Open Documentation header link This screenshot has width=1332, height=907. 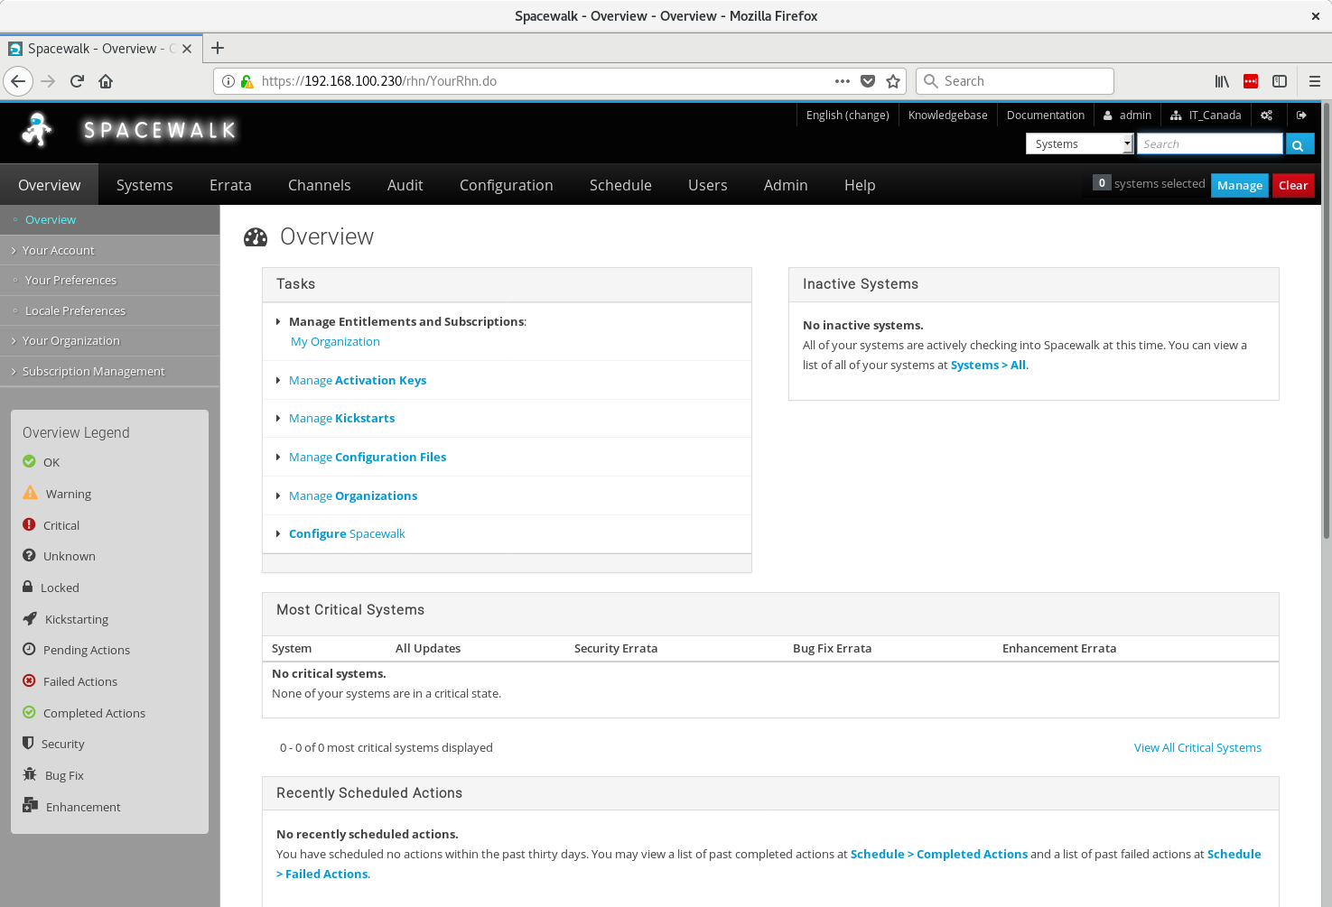[1046, 116]
